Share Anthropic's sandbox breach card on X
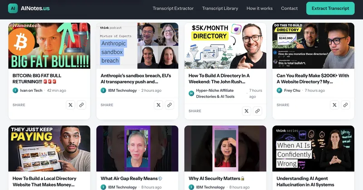 pyautogui.click(x=158, y=105)
